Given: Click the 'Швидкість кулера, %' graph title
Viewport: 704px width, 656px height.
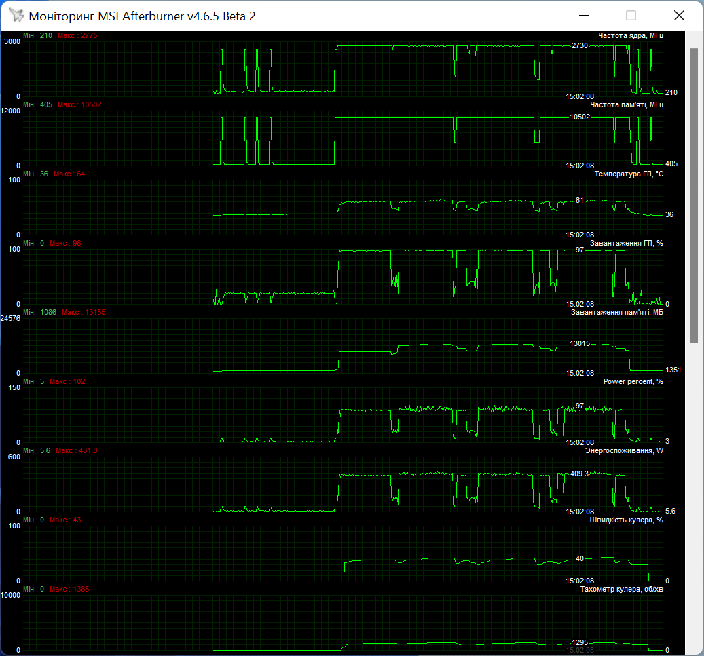Looking at the screenshot, I should (627, 520).
